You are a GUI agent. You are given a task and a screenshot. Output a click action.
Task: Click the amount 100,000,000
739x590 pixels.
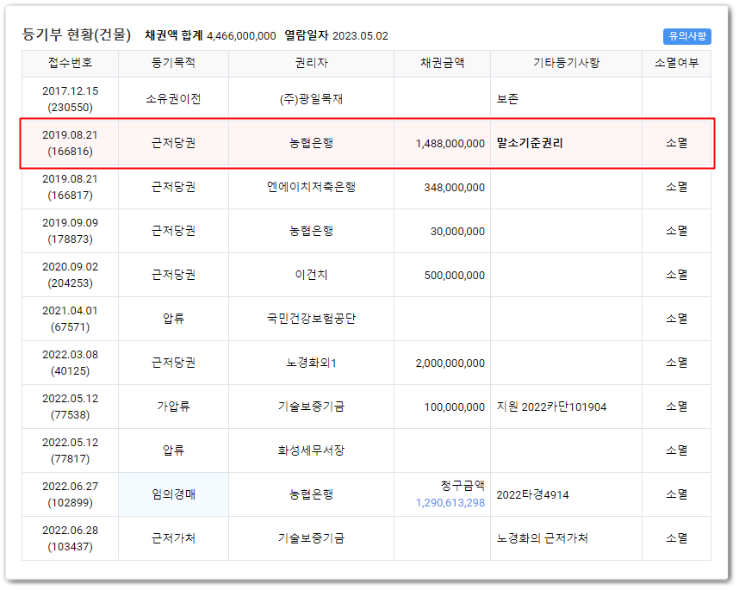pos(454,407)
